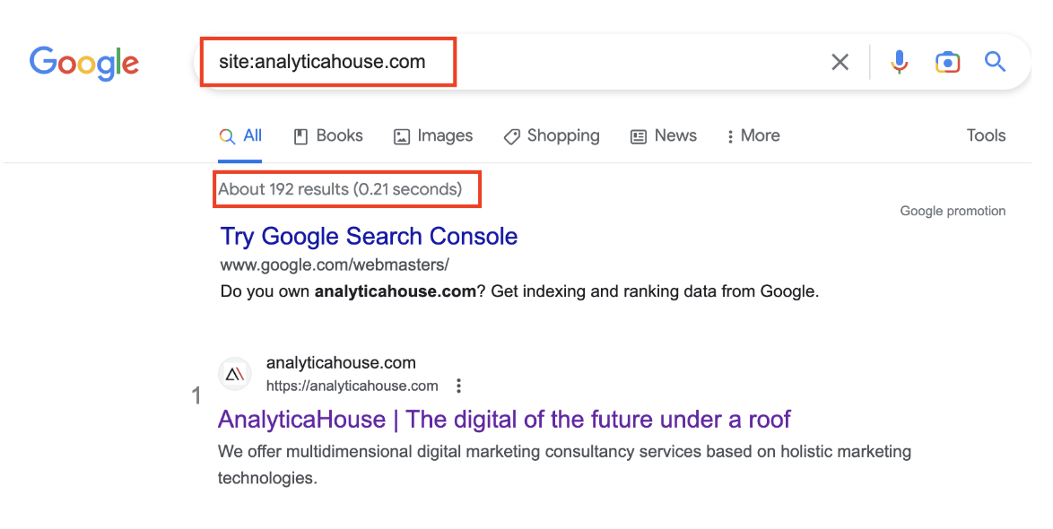Click analyticahouse.com site name in result
The width and height of the screenshot is (1053, 529).
point(341,363)
